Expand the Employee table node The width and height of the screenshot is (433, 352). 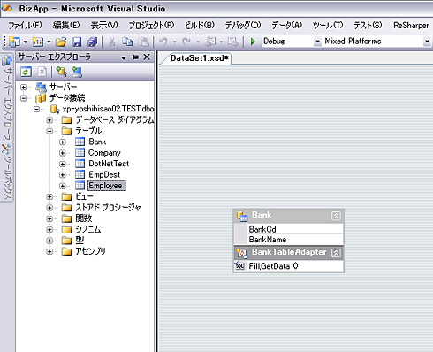(62, 186)
